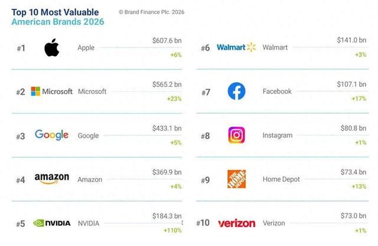Click the Brand Finance Plc. 2026 copyright text
This screenshot has width=378, height=246.
pyautogui.click(x=152, y=12)
